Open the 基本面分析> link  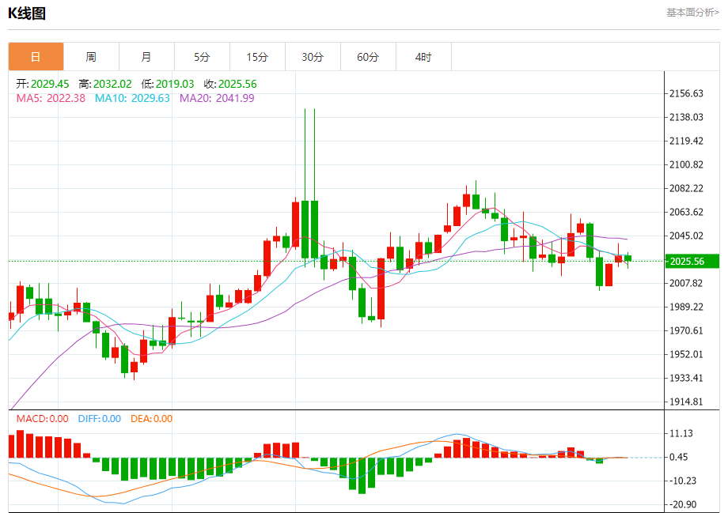point(692,13)
